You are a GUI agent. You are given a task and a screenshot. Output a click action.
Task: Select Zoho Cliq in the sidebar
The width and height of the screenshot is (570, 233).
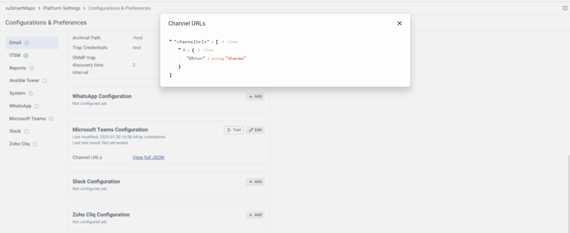point(19,144)
